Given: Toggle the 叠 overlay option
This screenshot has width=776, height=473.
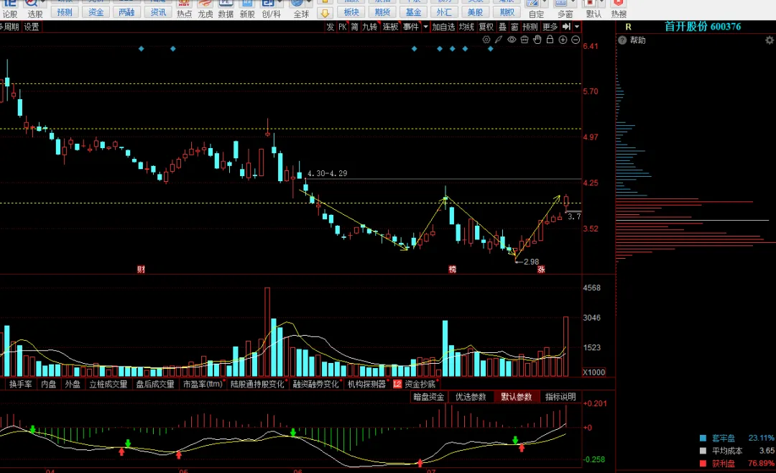Looking at the screenshot, I should (503, 27).
